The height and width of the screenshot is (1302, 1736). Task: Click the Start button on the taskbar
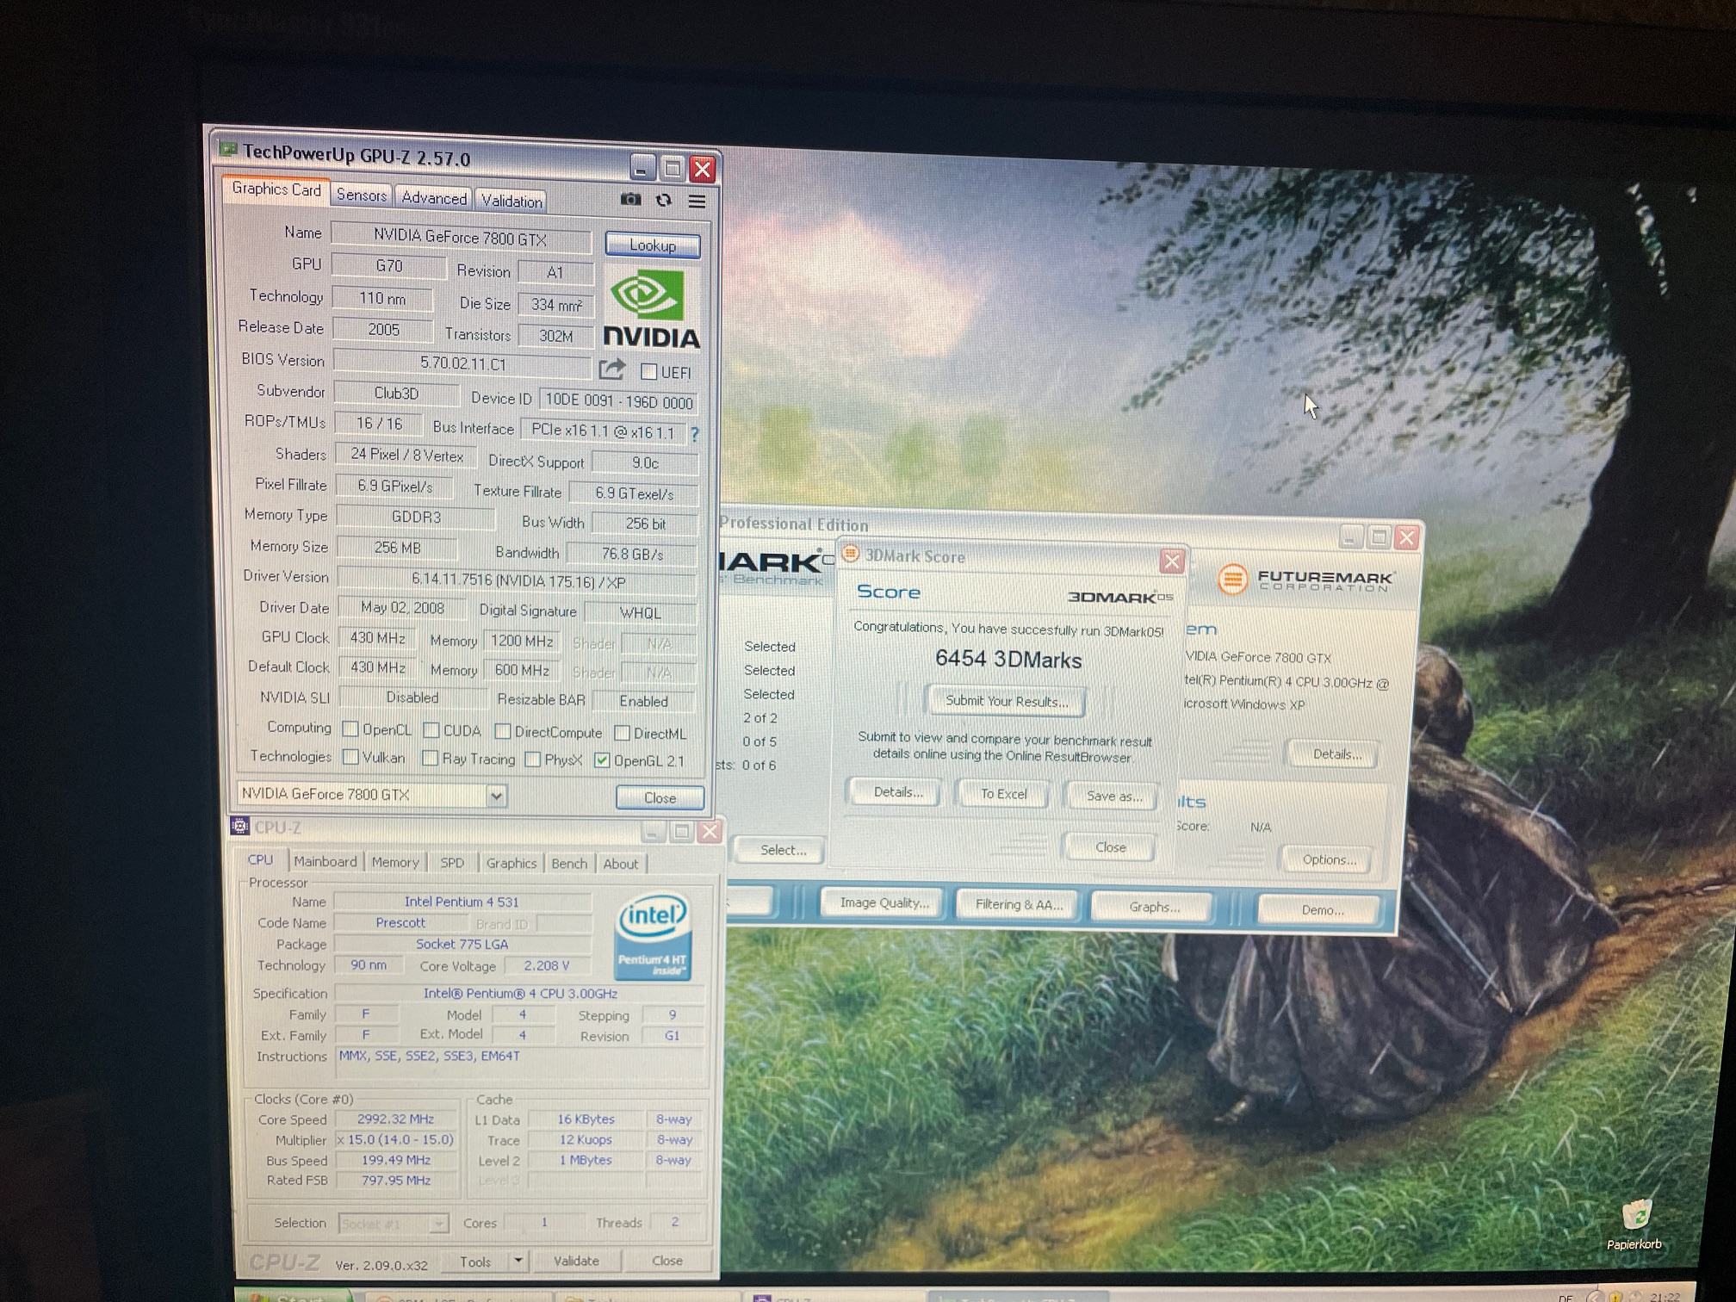[x=294, y=1295]
